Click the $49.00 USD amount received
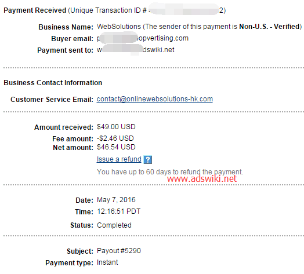 (116, 127)
